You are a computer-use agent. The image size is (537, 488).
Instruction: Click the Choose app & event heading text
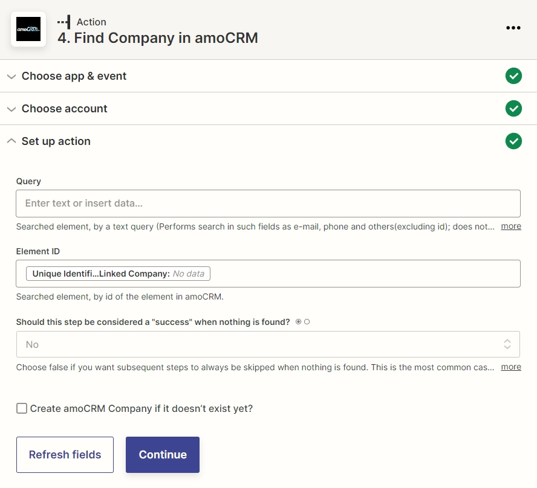tap(74, 76)
